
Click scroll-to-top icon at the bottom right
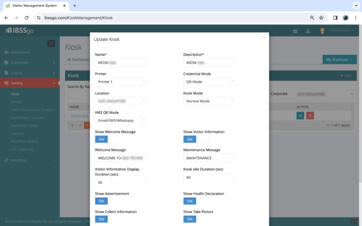coord(353,222)
